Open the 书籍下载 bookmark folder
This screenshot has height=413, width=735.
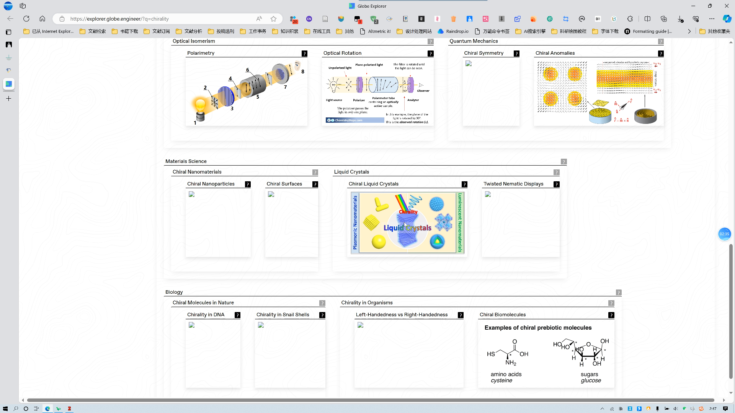pos(125,31)
